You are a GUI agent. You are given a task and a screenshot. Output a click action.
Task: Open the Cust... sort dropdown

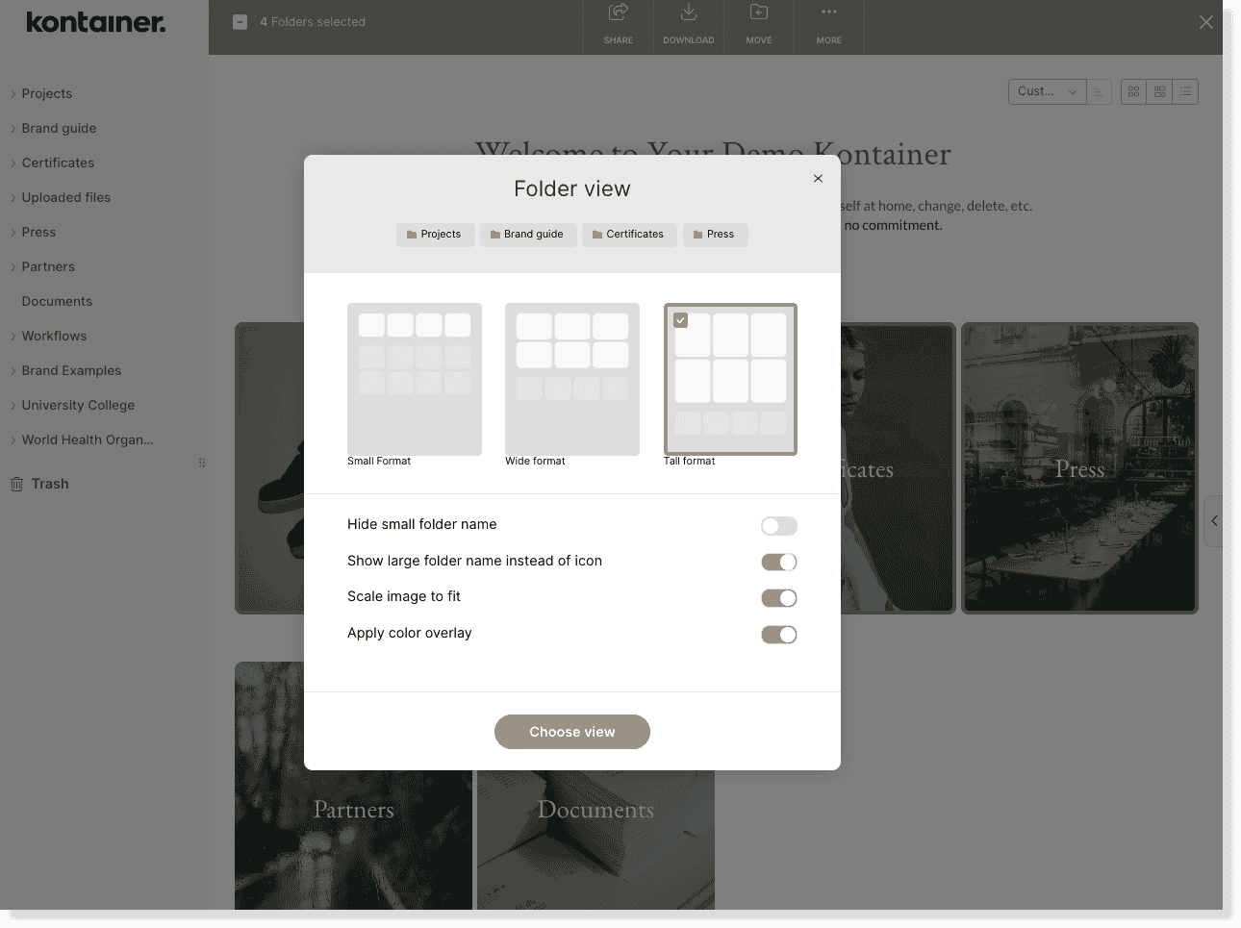(1046, 91)
